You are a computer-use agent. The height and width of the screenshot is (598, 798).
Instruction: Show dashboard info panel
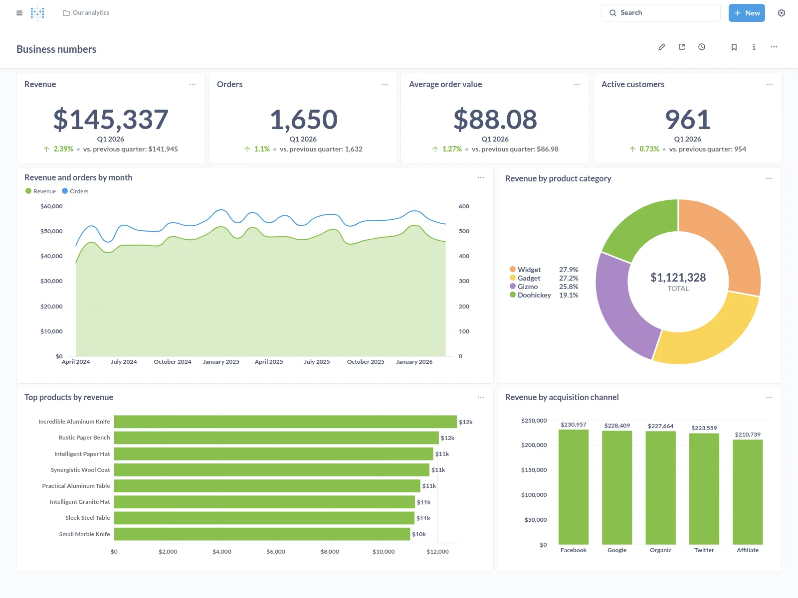pyautogui.click(x=754, y=47)
